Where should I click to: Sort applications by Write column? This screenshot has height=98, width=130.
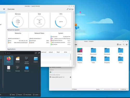click(66, 52)
